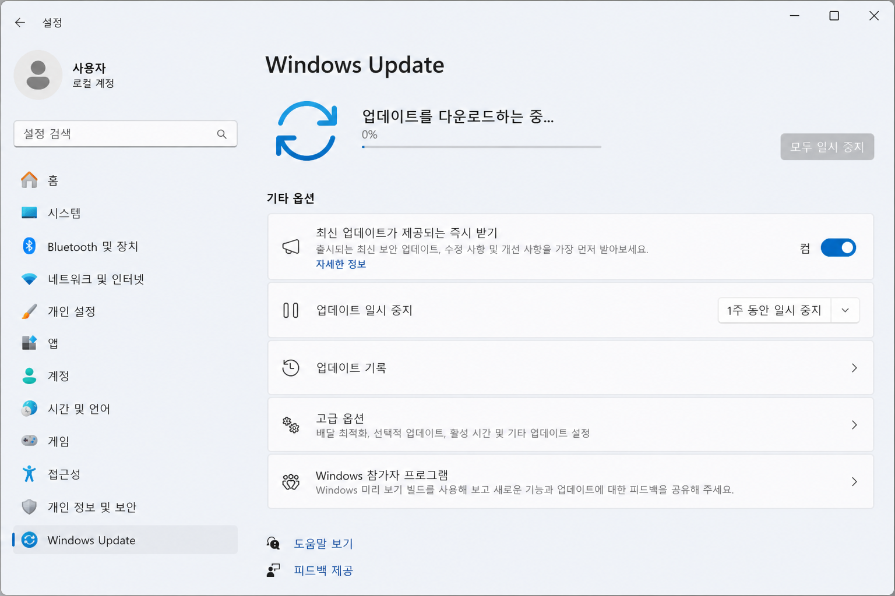Maximize the Settings window
This screenshot has width=895, height=596.
tap(834, 16)
